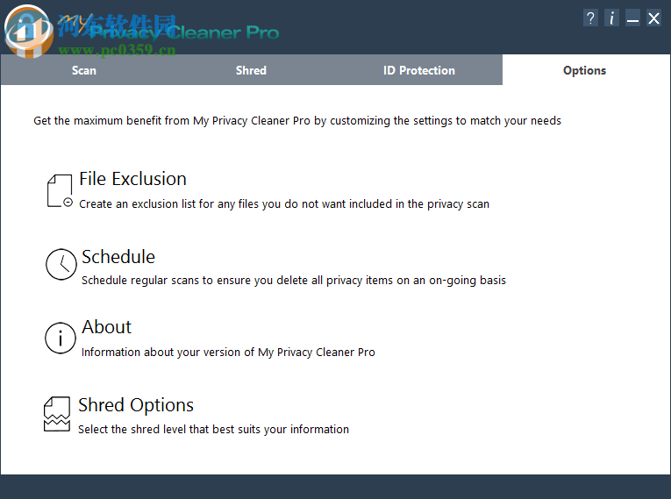Minimize the My Privacy Cleaner Pro window
671x499 pixels.
632,18
